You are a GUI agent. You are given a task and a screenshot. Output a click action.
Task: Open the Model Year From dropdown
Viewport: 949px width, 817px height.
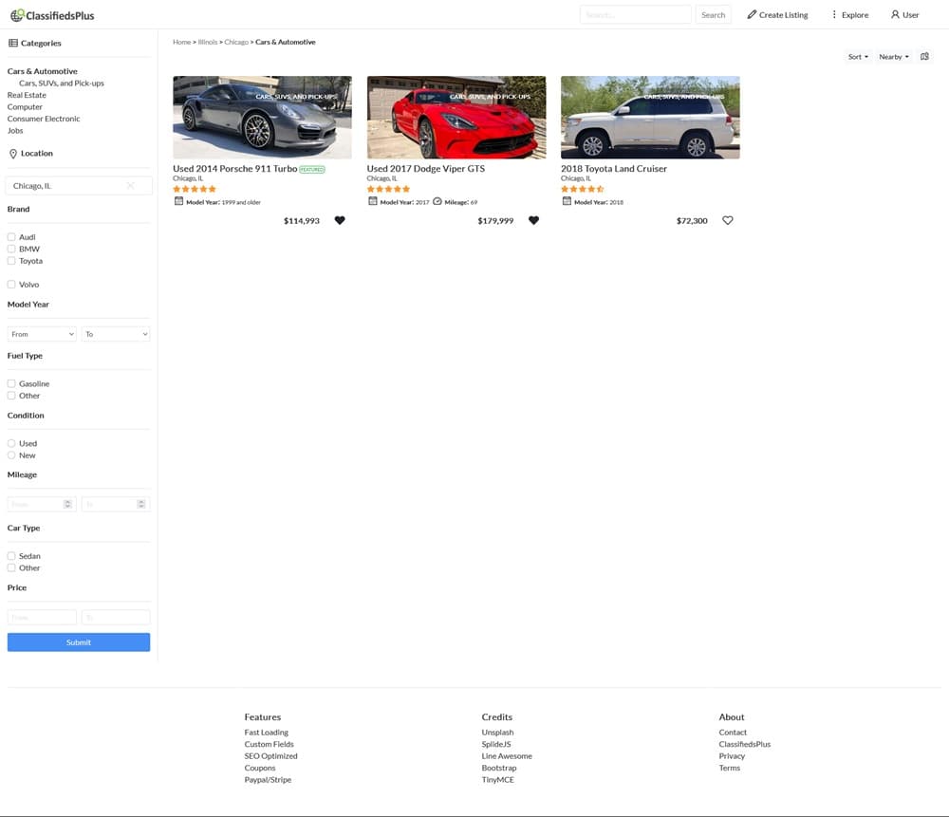(42, 334)
